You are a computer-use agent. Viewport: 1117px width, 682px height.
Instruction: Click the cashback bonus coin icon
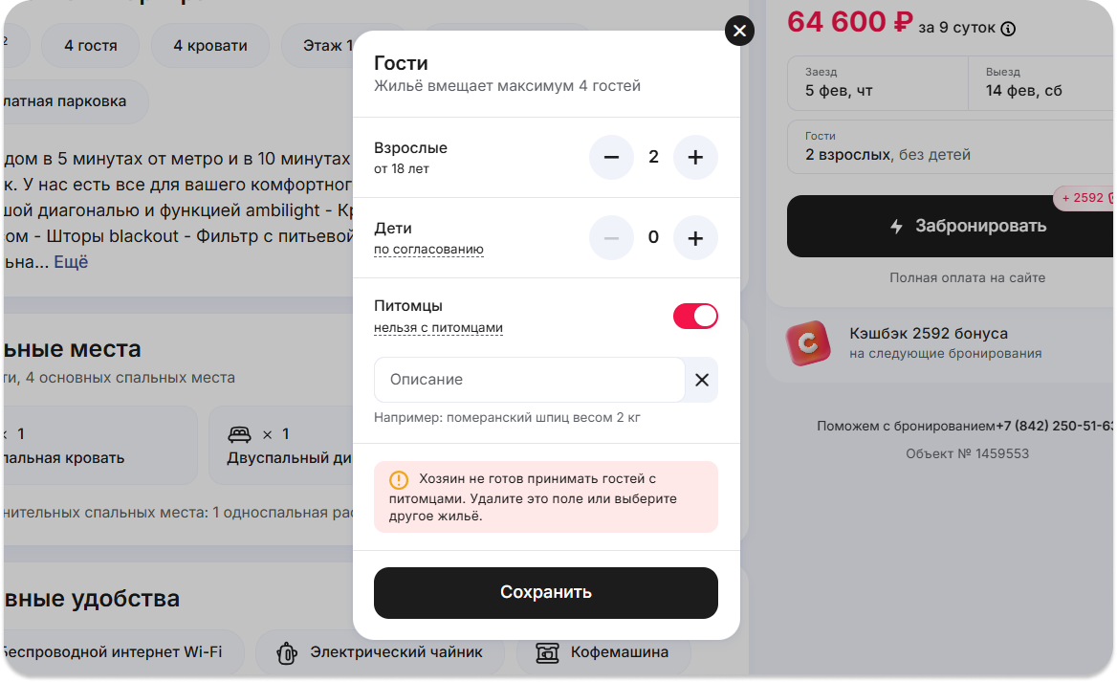coord(808,342)
